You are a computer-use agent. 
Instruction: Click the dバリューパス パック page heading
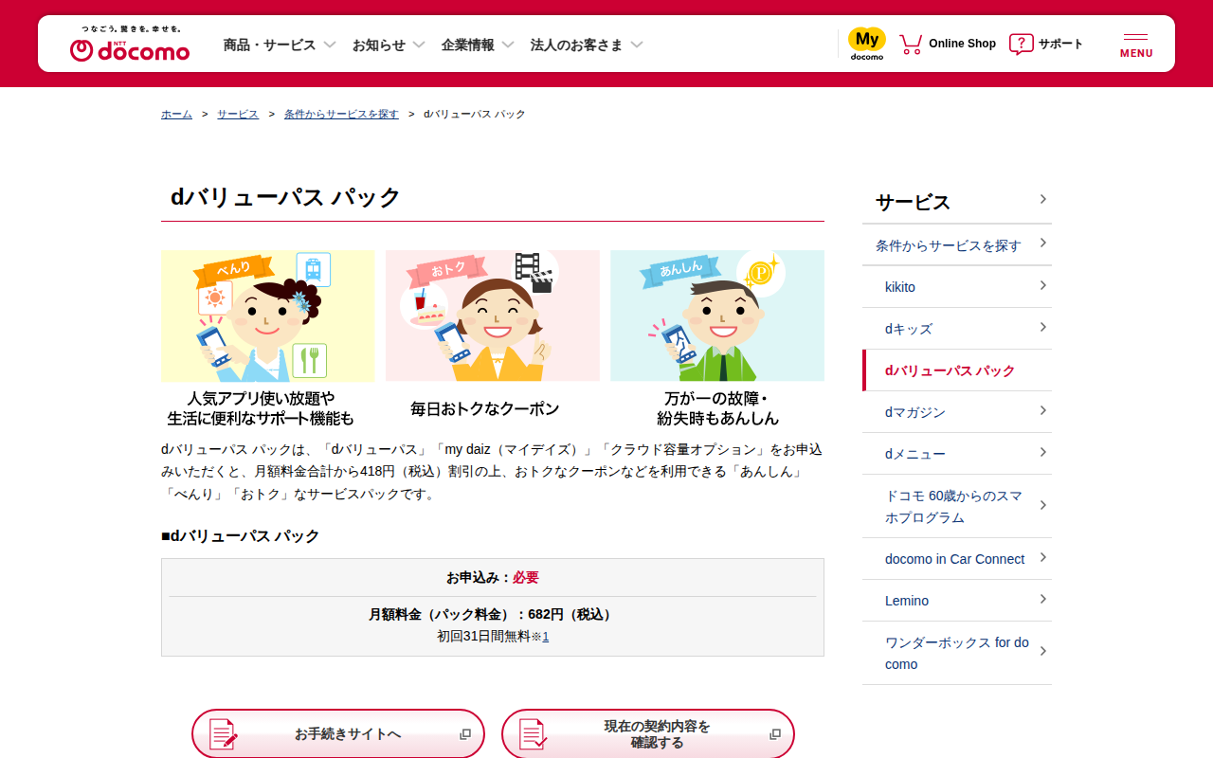[x=285, y=197]
